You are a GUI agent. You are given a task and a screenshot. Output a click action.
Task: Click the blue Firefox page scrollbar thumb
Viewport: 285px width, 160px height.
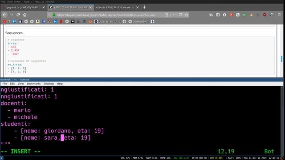tap(281, 59)
